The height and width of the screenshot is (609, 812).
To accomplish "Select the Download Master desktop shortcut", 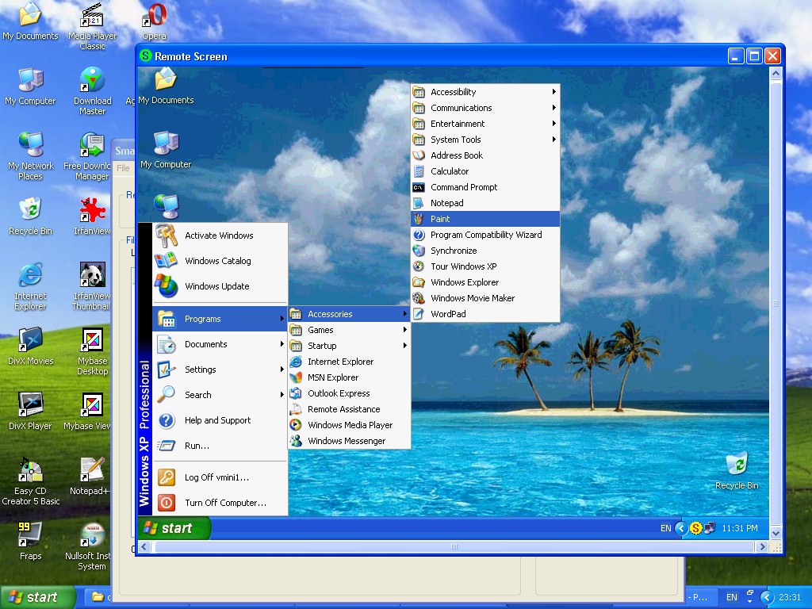I will click(x=92, y=91).
